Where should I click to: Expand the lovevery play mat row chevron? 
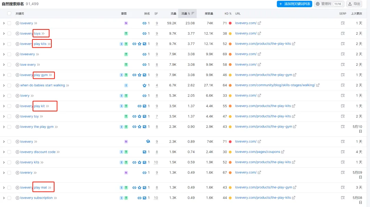[4, 188]
